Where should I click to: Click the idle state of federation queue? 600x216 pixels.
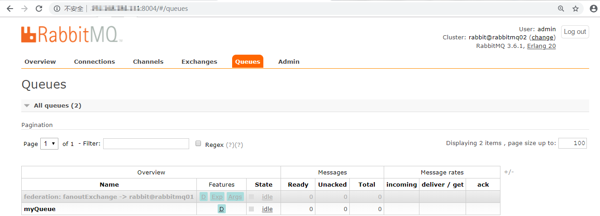(267, 197)
